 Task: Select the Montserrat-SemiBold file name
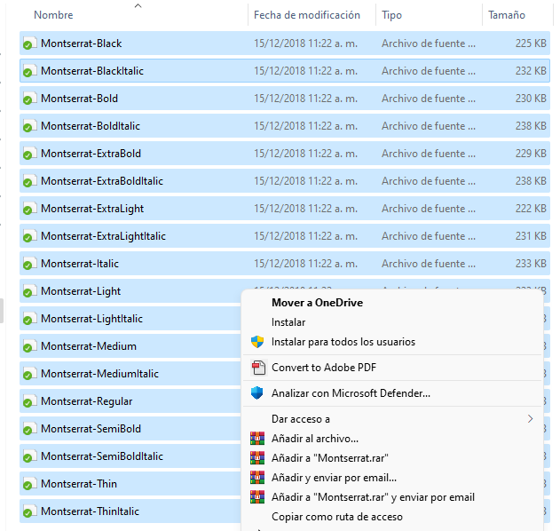tap(91, 429)
